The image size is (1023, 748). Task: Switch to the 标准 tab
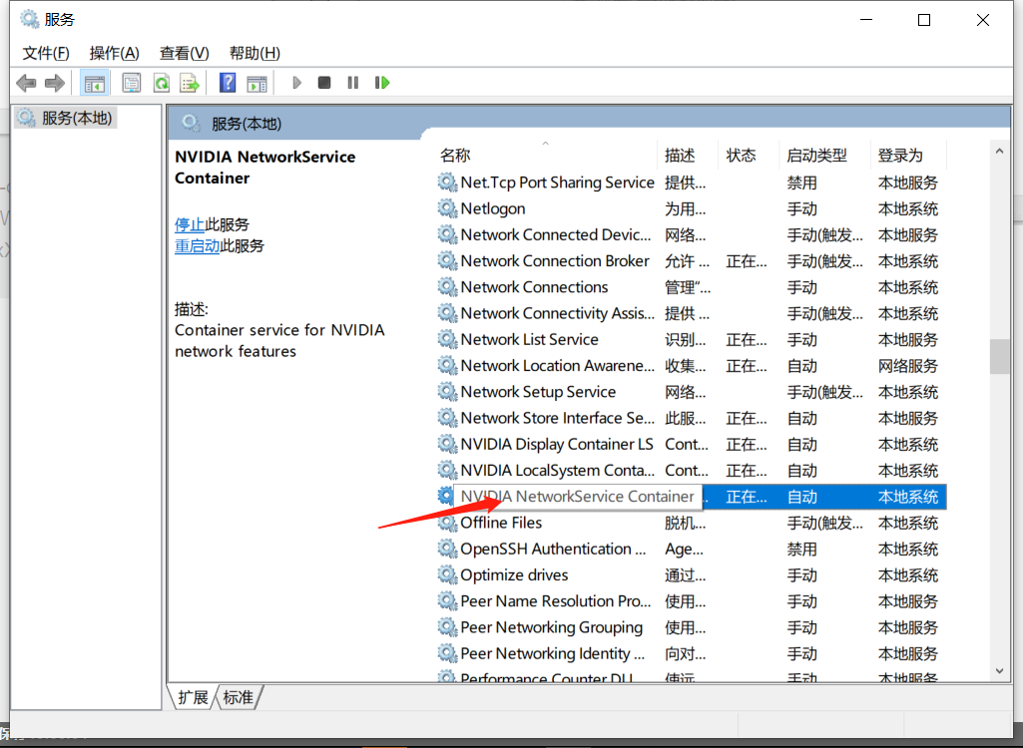237,697
